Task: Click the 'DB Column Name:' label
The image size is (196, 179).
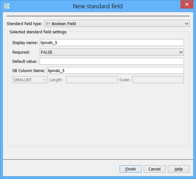Action: (29, 71)
